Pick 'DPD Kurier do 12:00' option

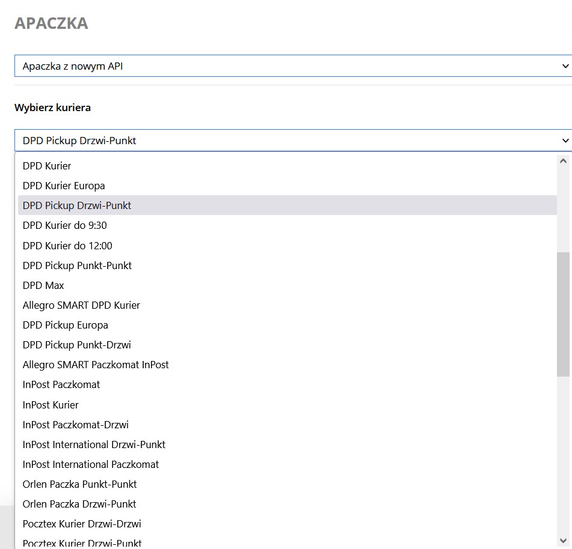[x=287, y=246]
